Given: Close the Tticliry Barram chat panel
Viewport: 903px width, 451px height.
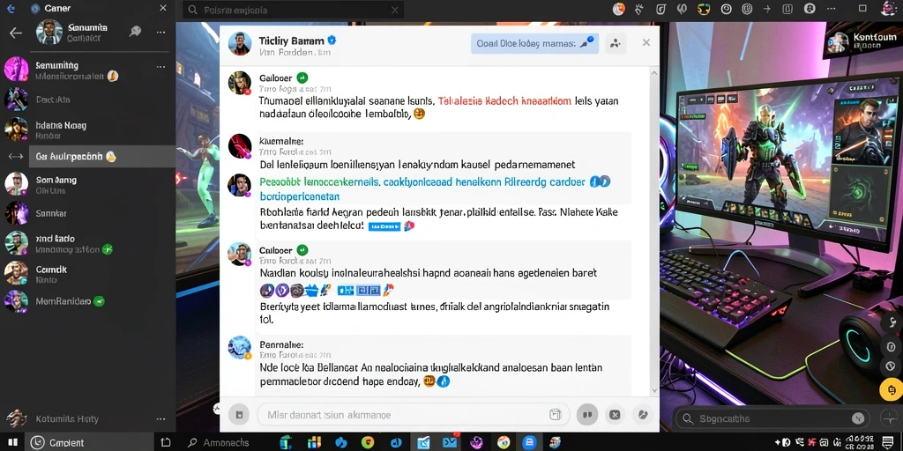Looking at the screenshot, I should coord(646,42).
